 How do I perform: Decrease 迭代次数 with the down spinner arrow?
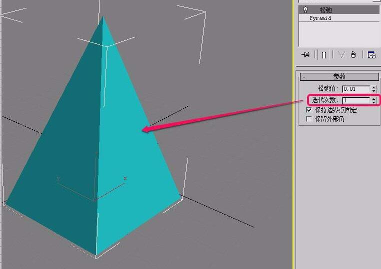(x=373, y=102)
